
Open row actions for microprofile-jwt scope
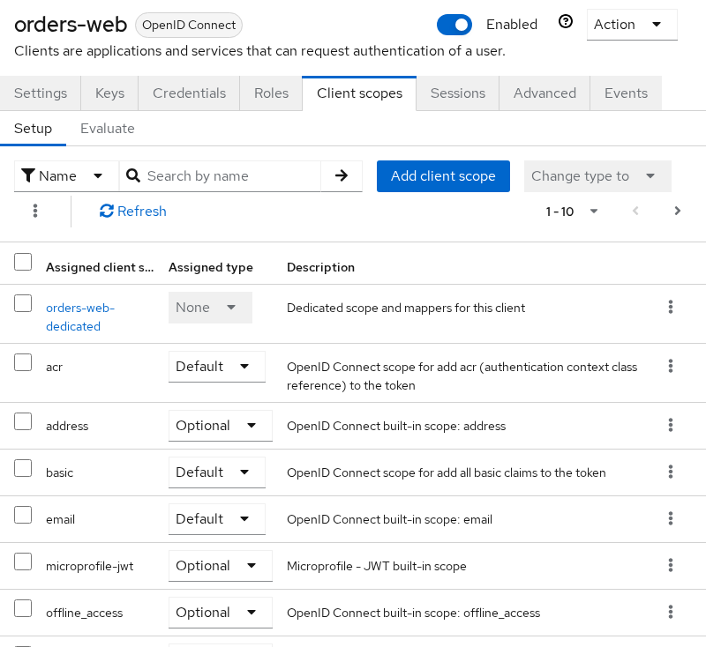click(671, 565)
